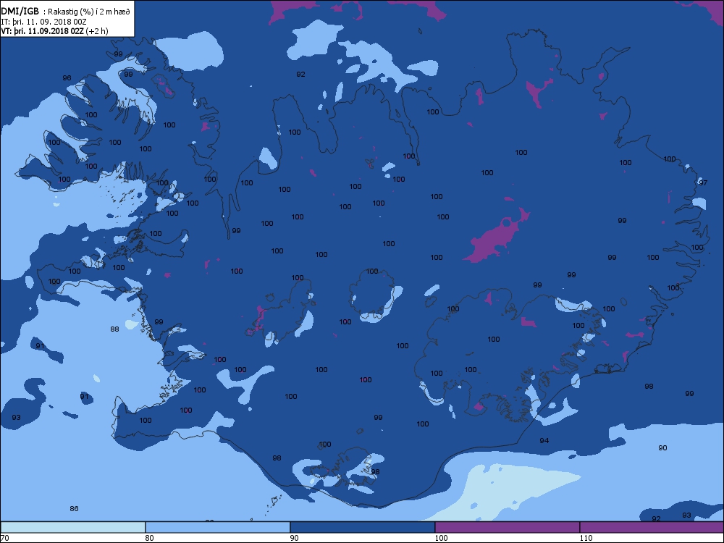Click the humidity value 96 on the map
The image size is (724, 543).
[67, 78]
